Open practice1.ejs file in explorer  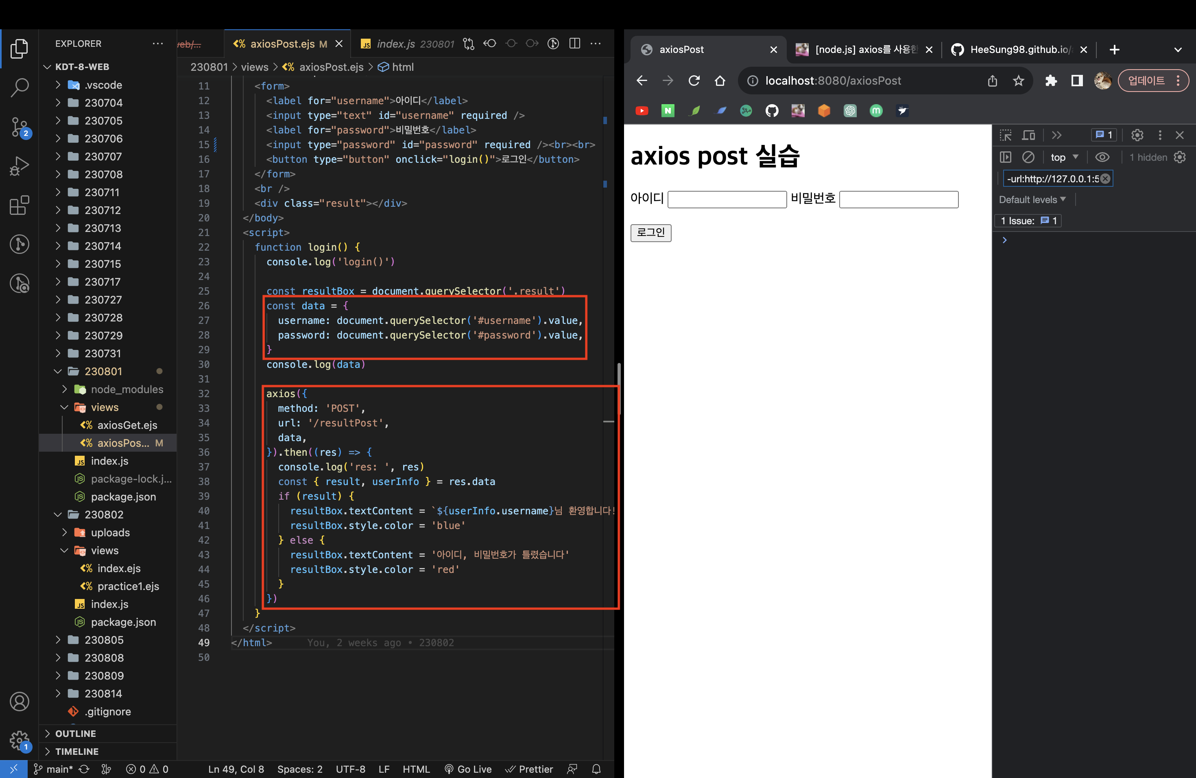pyautogui.click(x=128, y=586)
